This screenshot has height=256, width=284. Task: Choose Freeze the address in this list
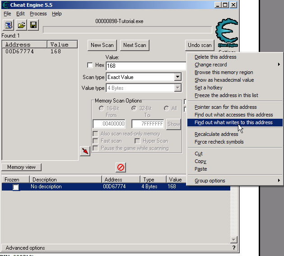pyautogui.click(x=235, y=95)
